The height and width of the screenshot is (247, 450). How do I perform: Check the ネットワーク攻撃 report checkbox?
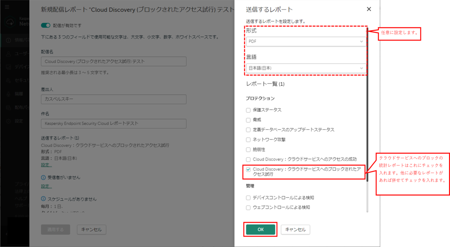click(x=248, y=139)
